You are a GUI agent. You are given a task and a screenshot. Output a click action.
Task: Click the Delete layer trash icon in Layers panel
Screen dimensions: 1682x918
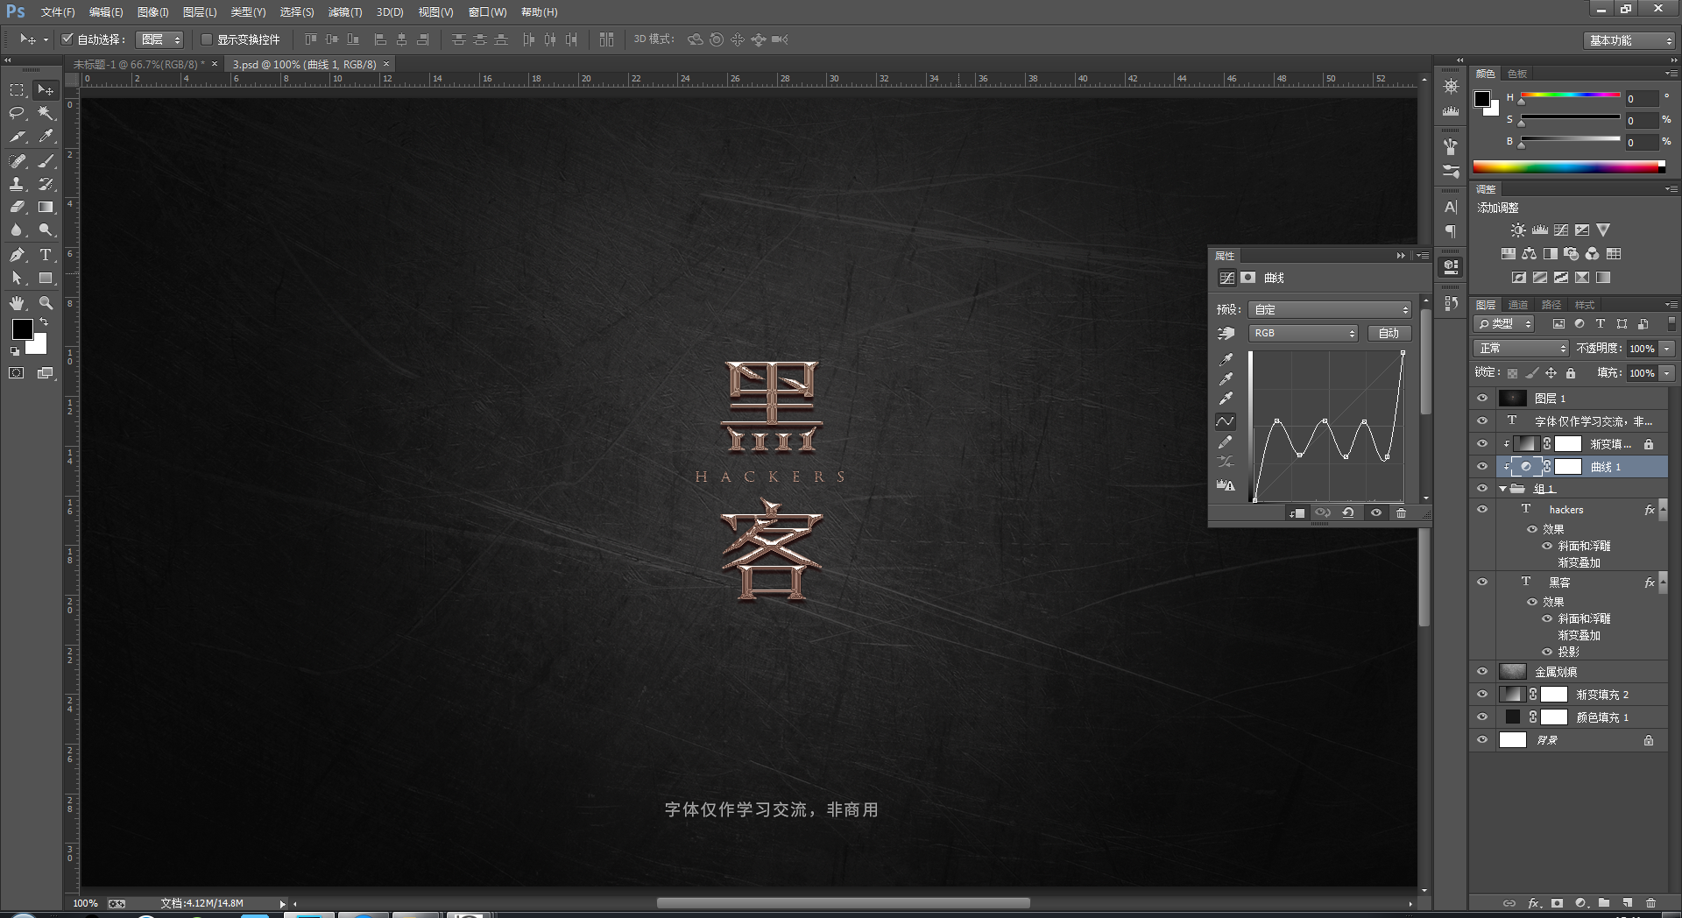(x=1650, y=903)
